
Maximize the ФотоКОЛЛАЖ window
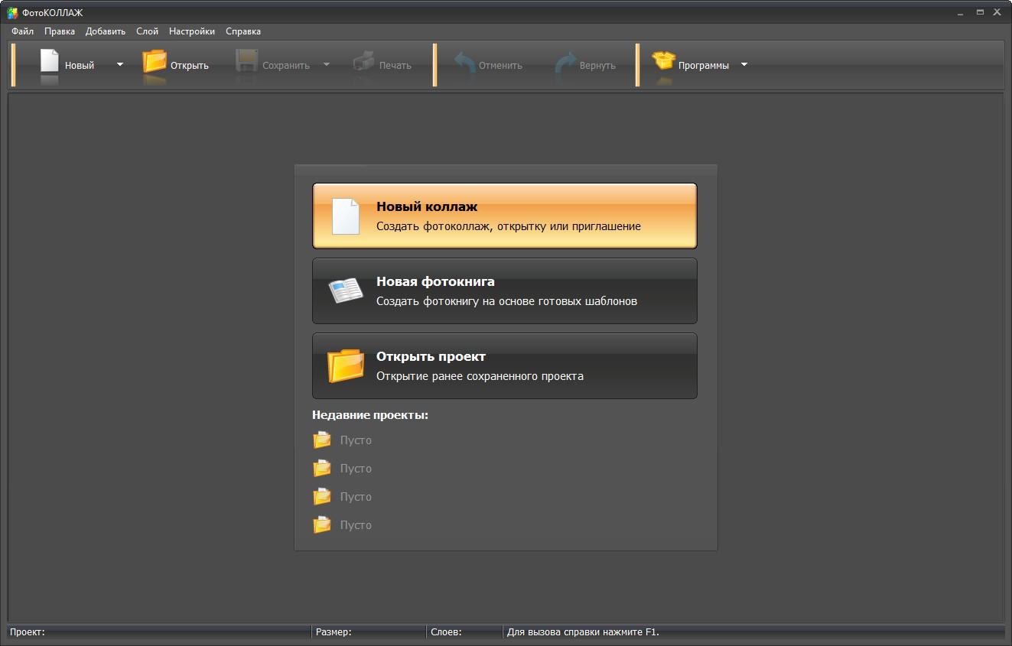coord(980,12)
